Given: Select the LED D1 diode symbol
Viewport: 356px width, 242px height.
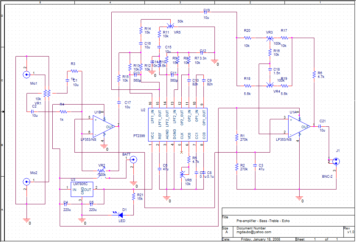Looking at the screenshot, I should click(121, 215).
